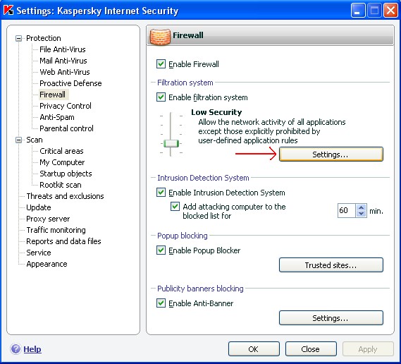Select Critical areas scan item
The image size is (401, 364).
pos(61,151)
